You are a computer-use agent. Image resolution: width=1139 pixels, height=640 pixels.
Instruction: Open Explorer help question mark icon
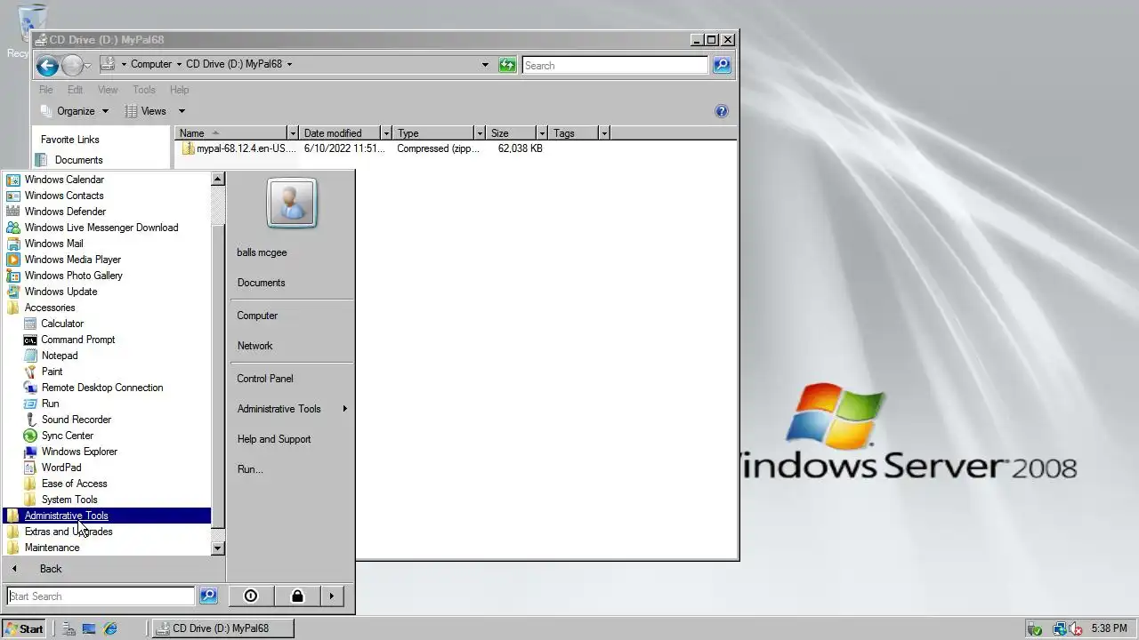tap(722, 111)
